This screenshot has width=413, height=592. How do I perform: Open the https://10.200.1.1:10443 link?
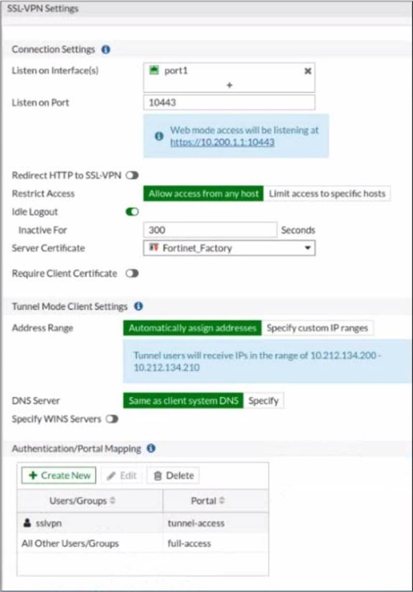222,142
